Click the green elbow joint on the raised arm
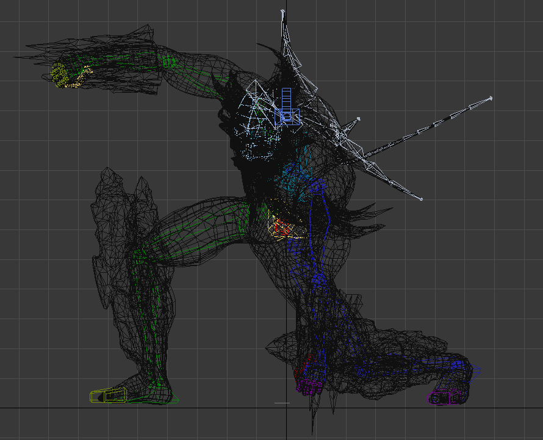Viewport: 543px width, 440px height. point(169,62)
